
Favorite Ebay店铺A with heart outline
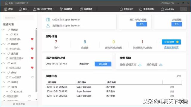click(32, 77)
